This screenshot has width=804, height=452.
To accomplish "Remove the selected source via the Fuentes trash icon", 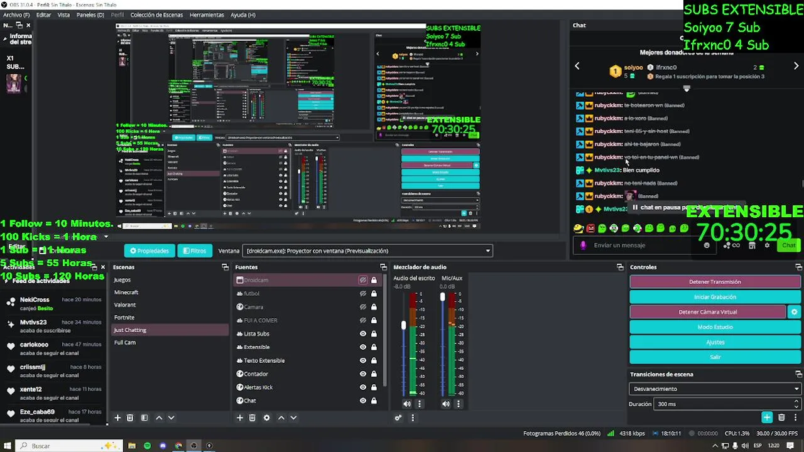I will 252,417.
